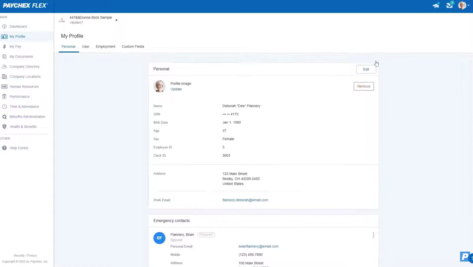Click the masked SSN value ending 4173
This screenshot has width=473, height=267.
pos(230,114)
